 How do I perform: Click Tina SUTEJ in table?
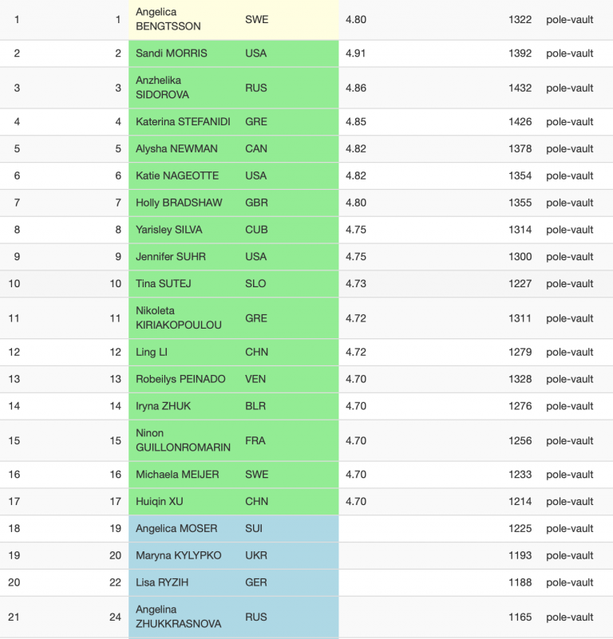(163, 283)
